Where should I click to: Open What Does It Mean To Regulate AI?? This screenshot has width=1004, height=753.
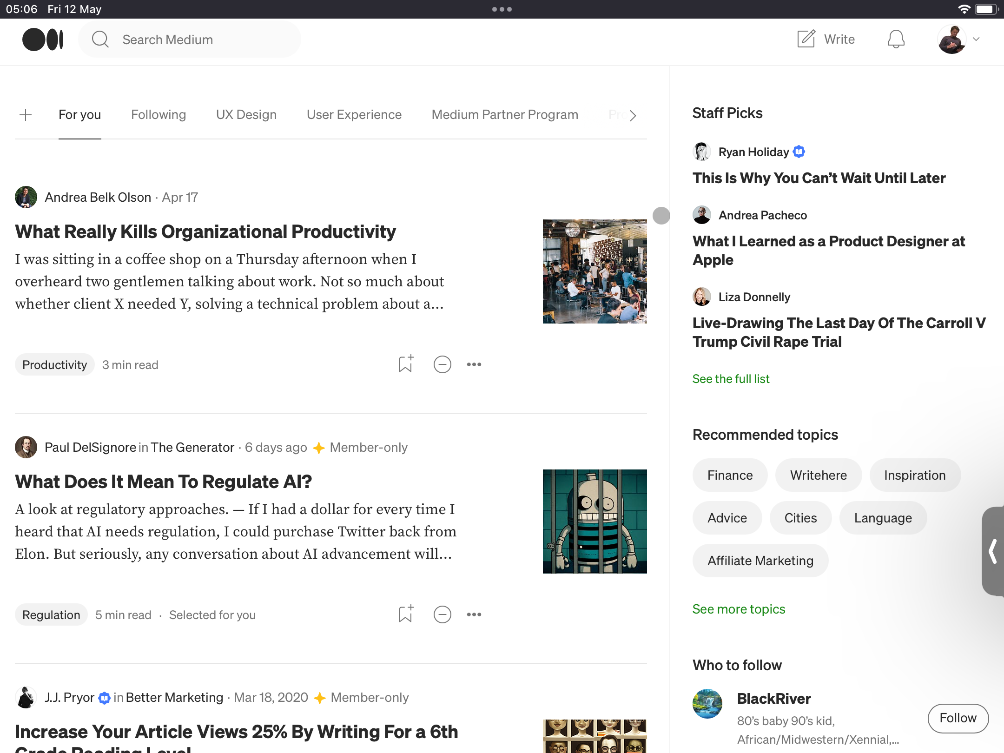(x=164, y=482)
